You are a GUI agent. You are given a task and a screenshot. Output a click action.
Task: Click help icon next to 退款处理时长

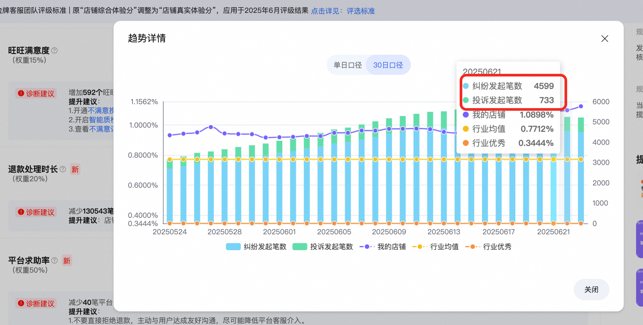point(63,169)
